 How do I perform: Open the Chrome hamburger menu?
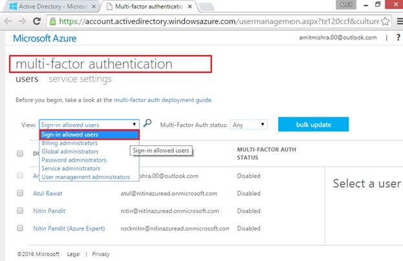[x=400, y=21]
